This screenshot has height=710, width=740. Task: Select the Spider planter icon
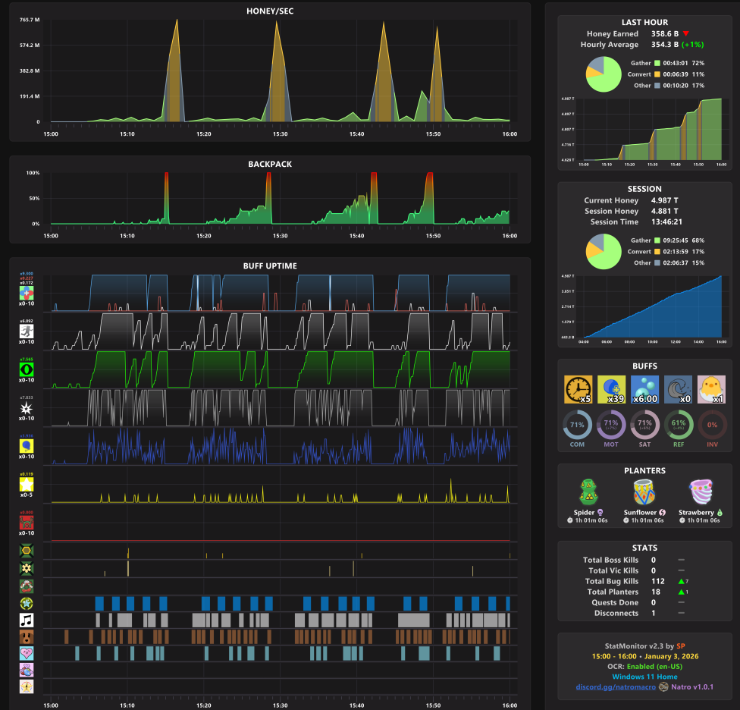coord(588,492)
